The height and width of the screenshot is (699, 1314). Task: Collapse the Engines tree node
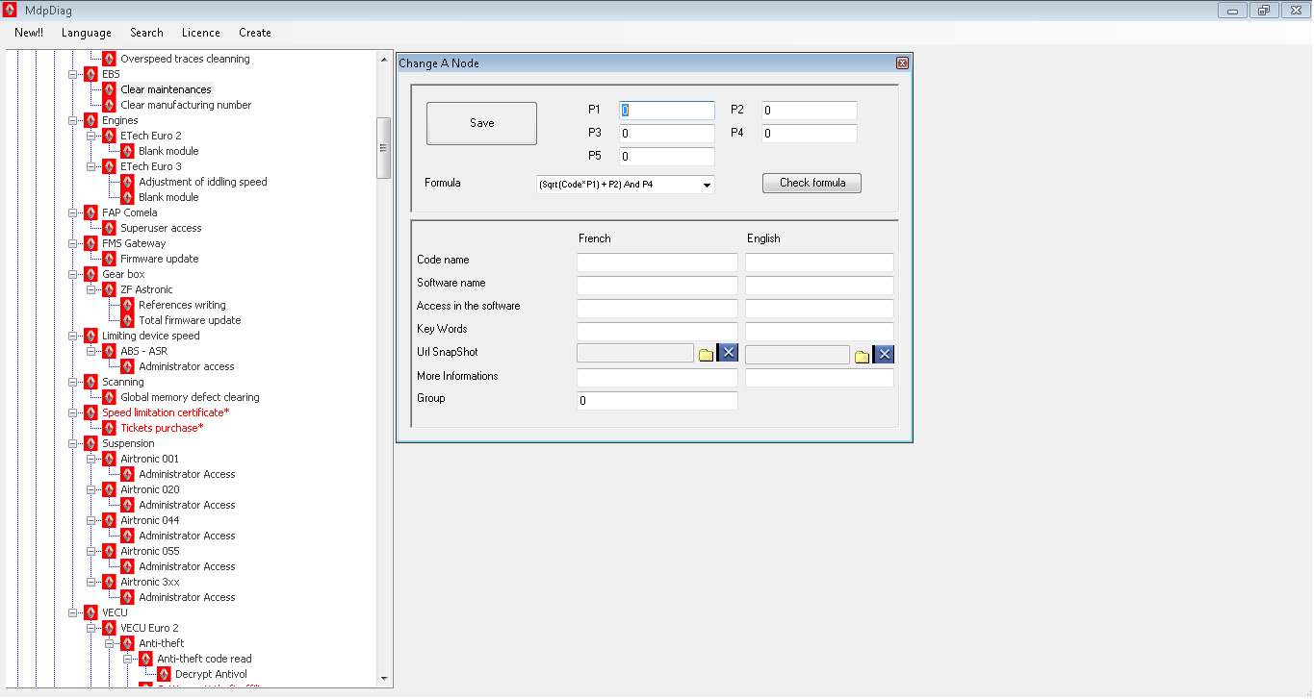click(x=73, y=120)
